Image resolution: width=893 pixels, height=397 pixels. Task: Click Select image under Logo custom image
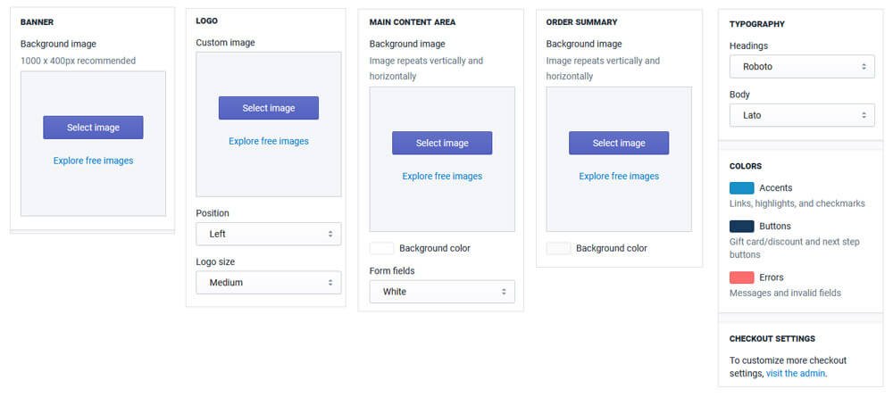point(269,108)
